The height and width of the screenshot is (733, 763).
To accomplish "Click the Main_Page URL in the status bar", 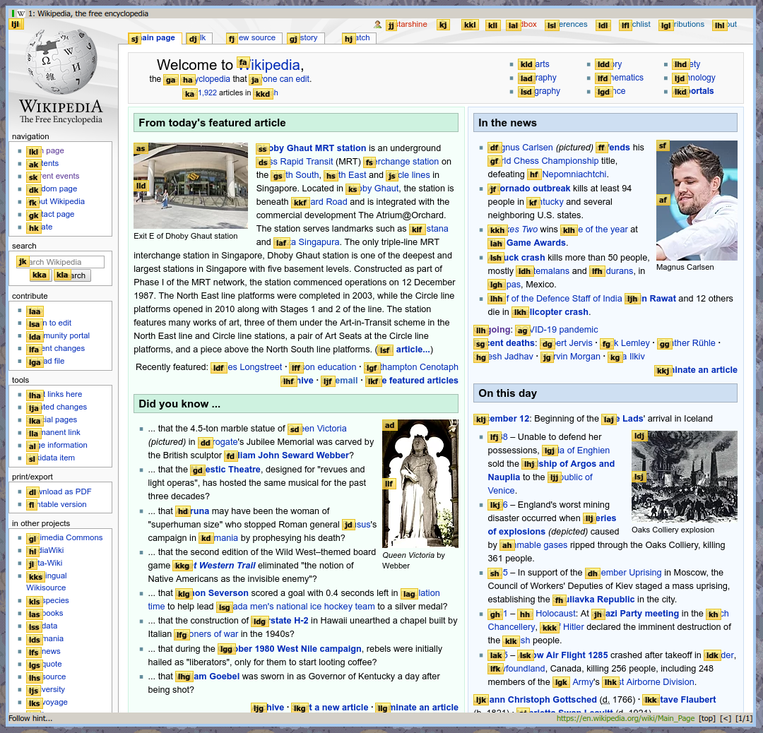I will 625,718.
